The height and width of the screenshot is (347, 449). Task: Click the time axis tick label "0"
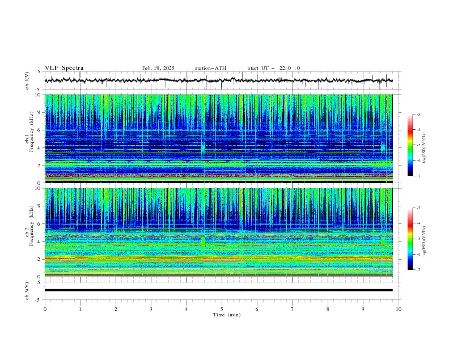45,309
